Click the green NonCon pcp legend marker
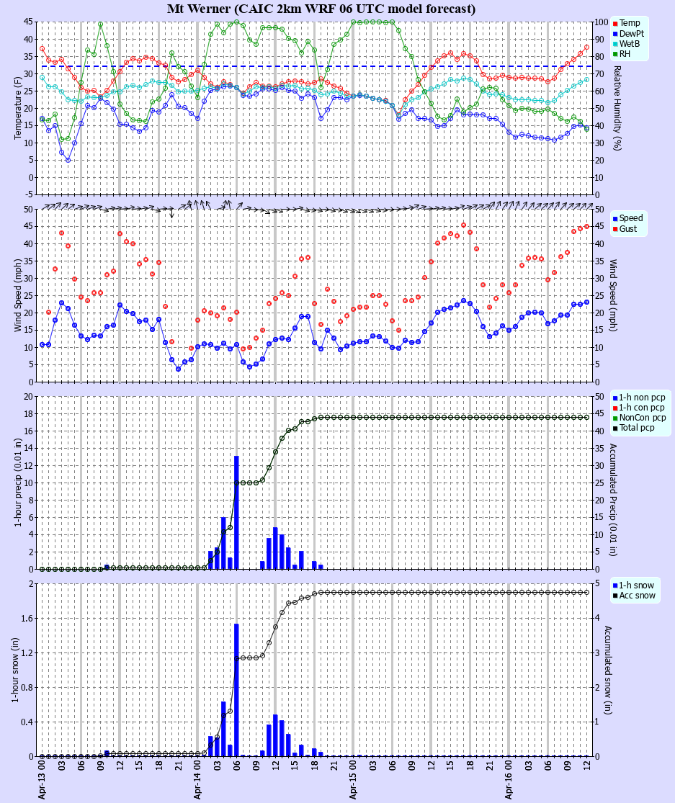675x803 pixels. (x=615, y=418)
